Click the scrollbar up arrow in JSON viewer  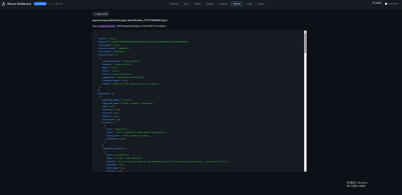click(x=305, y=32)
